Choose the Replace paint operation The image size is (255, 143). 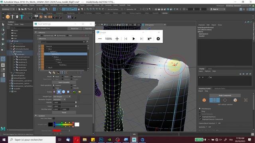54,85
